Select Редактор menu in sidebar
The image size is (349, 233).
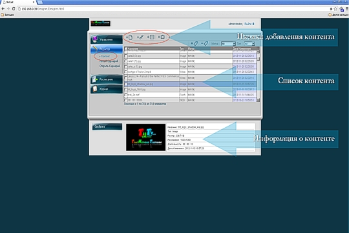[107, 49]
